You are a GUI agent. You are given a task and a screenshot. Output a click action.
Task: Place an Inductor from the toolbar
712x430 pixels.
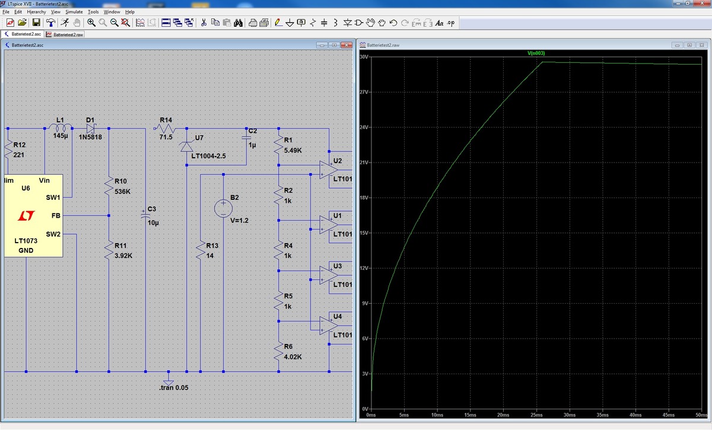point(335,23)
